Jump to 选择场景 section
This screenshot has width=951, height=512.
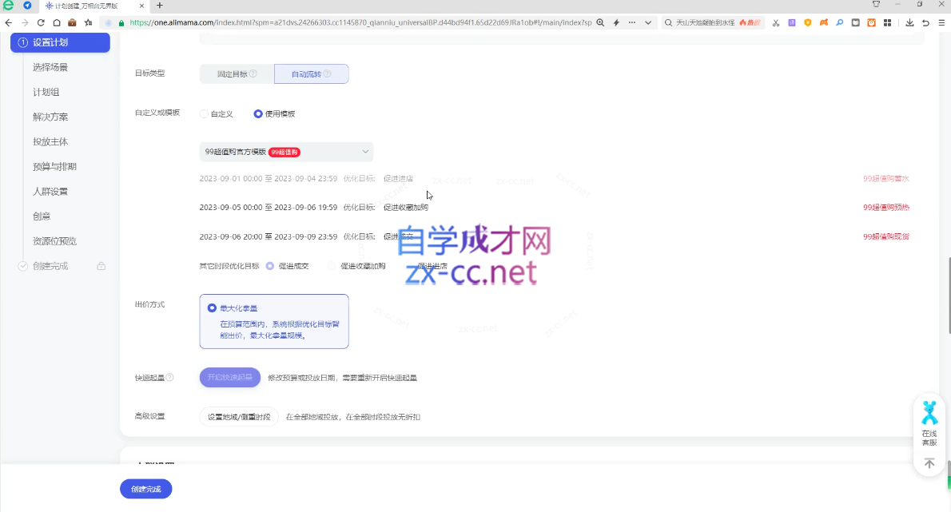point(50,67)
